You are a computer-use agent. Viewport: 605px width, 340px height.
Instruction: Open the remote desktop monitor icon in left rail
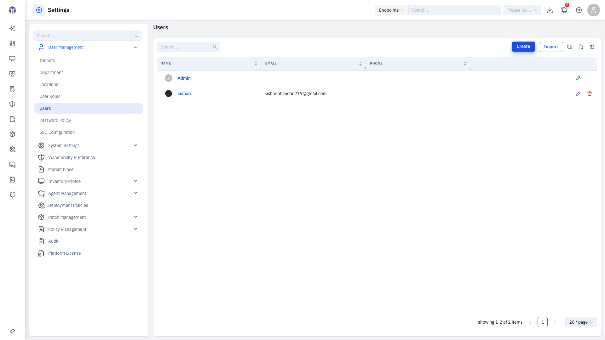pos(12,74)
